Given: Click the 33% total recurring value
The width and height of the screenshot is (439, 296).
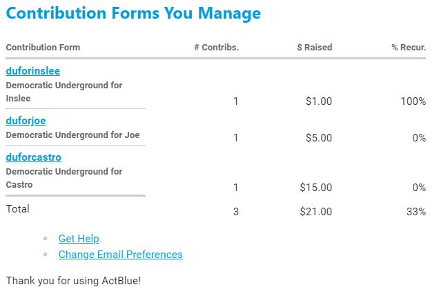Looking at the screenshot, I should [416, 212].
